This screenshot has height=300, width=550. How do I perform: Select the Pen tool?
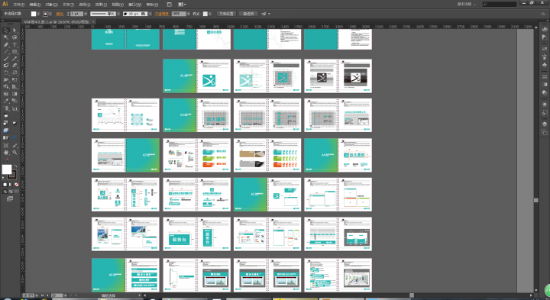coord(6,45)
